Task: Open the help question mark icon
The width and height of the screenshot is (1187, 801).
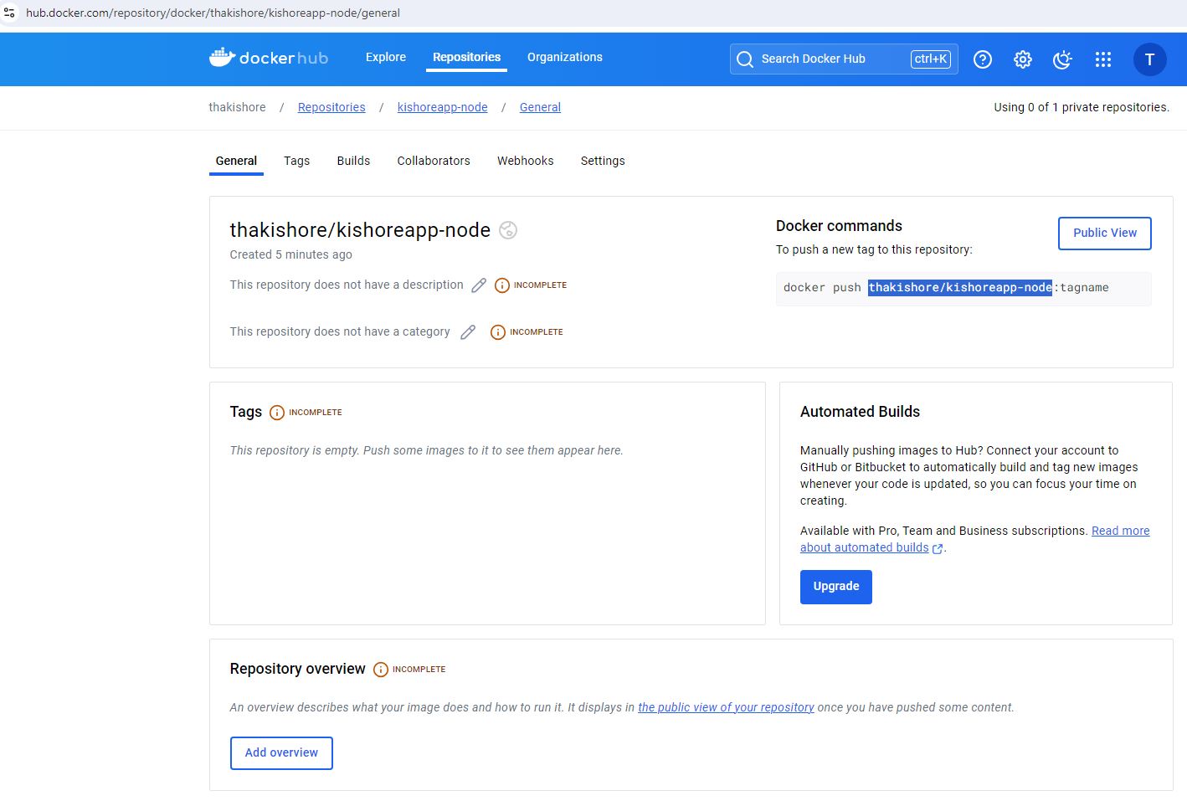Action: (983, 59)
